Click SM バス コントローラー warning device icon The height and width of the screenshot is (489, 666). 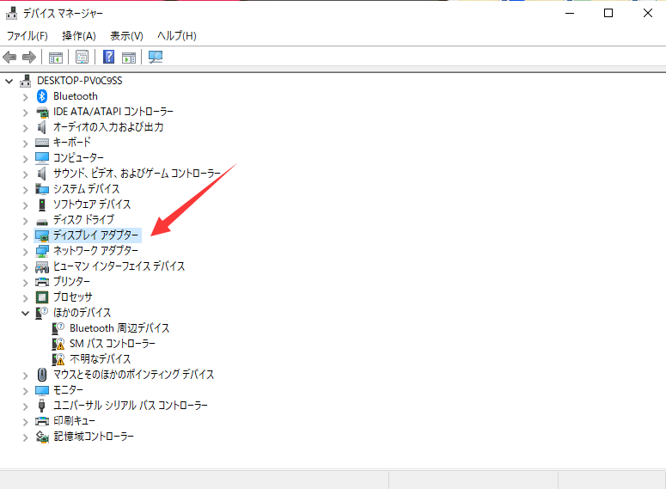pos(58,344)
